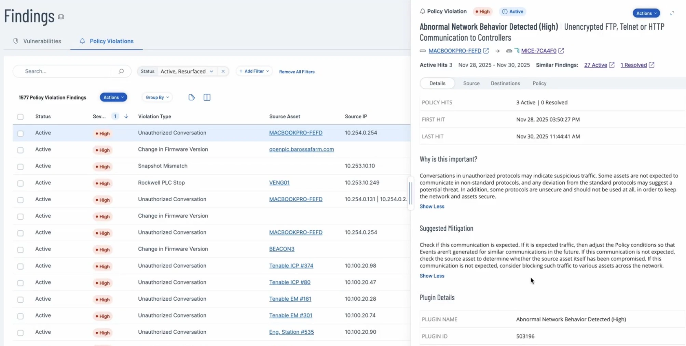Click Remove All Filters link
Viewport: 686px width, 346px height.
coord(297,72)
